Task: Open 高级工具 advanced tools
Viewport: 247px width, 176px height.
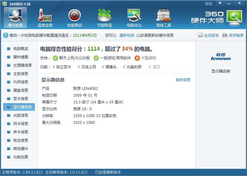Action: point(164,18)
